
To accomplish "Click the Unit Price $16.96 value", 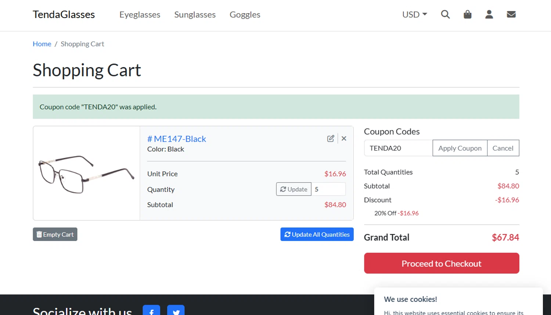I will [335, 174].
